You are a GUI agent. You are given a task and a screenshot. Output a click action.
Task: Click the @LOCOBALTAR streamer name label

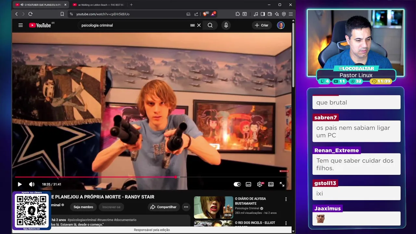point(356,69)
